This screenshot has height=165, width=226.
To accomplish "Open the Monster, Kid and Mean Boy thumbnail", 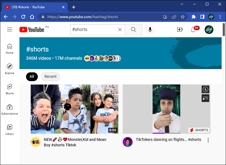I will [75, 109].
